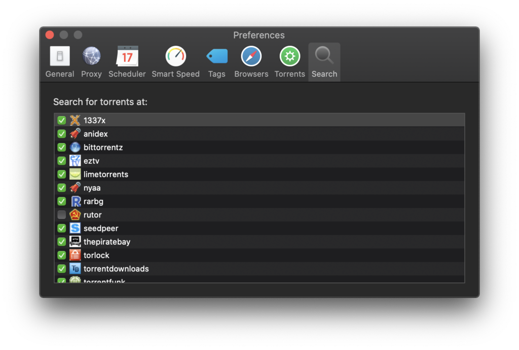Select the Search tab label

[x=324, y=74]
